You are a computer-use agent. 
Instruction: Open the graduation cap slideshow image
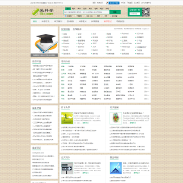pyautogui.click(x=44, y=42)
